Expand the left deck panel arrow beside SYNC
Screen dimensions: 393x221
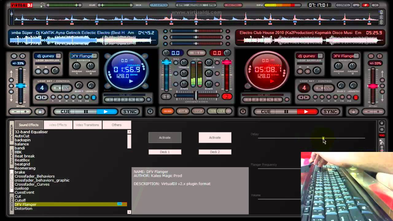tap(150, 112)
